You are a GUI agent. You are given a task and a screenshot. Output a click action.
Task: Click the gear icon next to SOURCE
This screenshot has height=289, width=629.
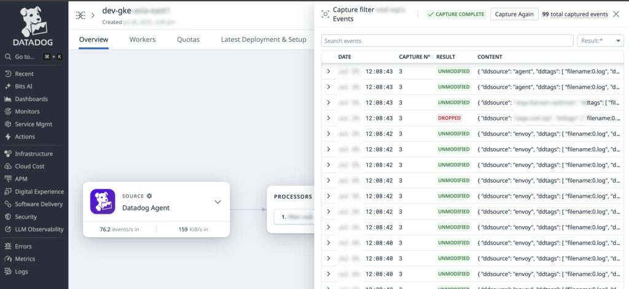click(x=149, y=196)
